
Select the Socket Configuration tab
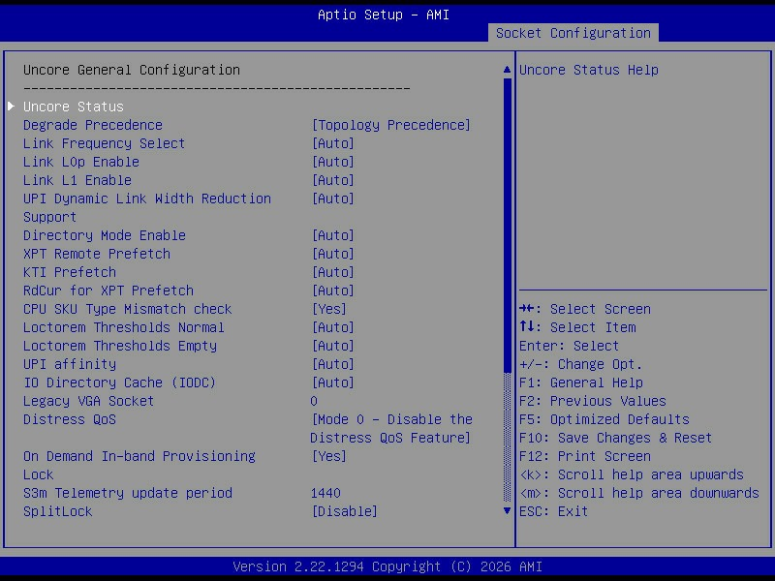(x=573, y=33)
